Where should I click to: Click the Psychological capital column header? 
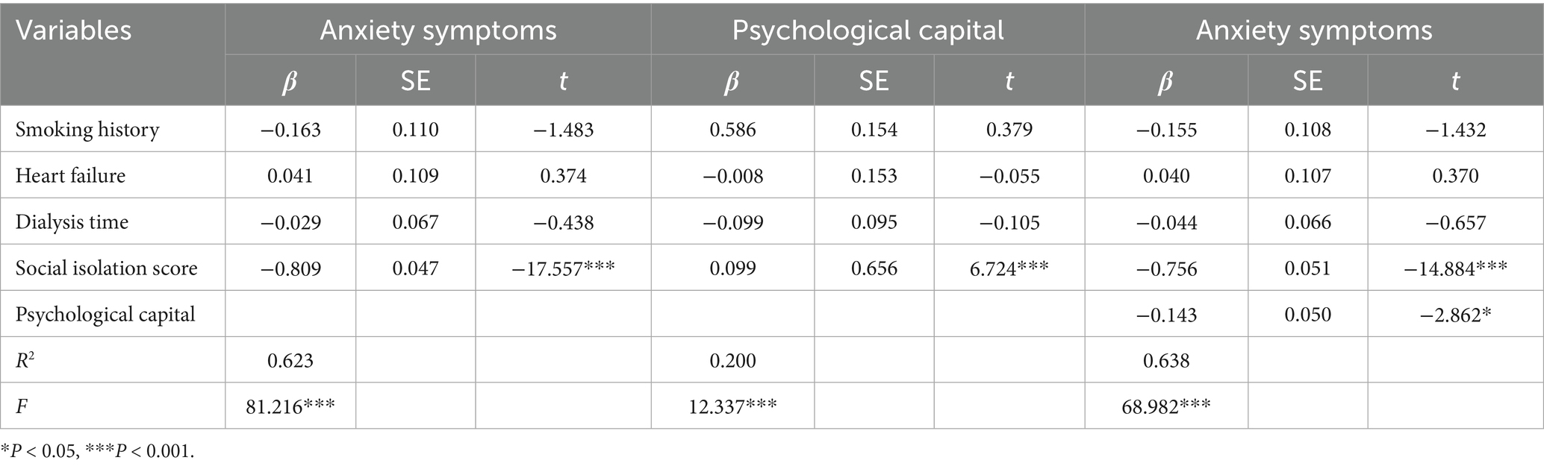coord(868,31)
